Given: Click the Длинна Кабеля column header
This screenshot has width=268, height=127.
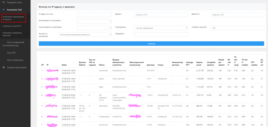Looking at the screenshot, I should 82,64.
